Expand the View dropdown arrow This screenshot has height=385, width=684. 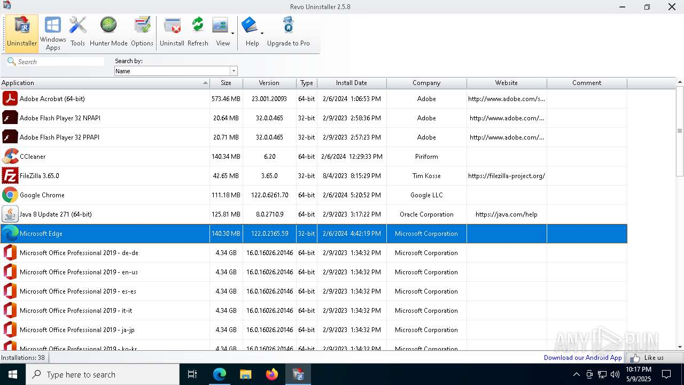click(232, 33)
